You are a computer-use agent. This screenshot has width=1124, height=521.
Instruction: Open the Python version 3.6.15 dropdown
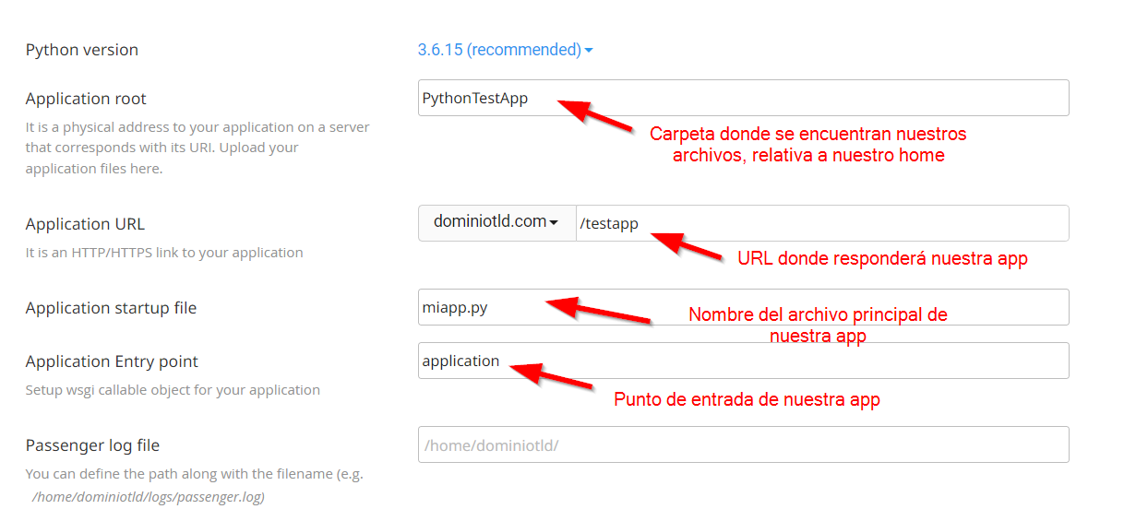pos(504,50)
